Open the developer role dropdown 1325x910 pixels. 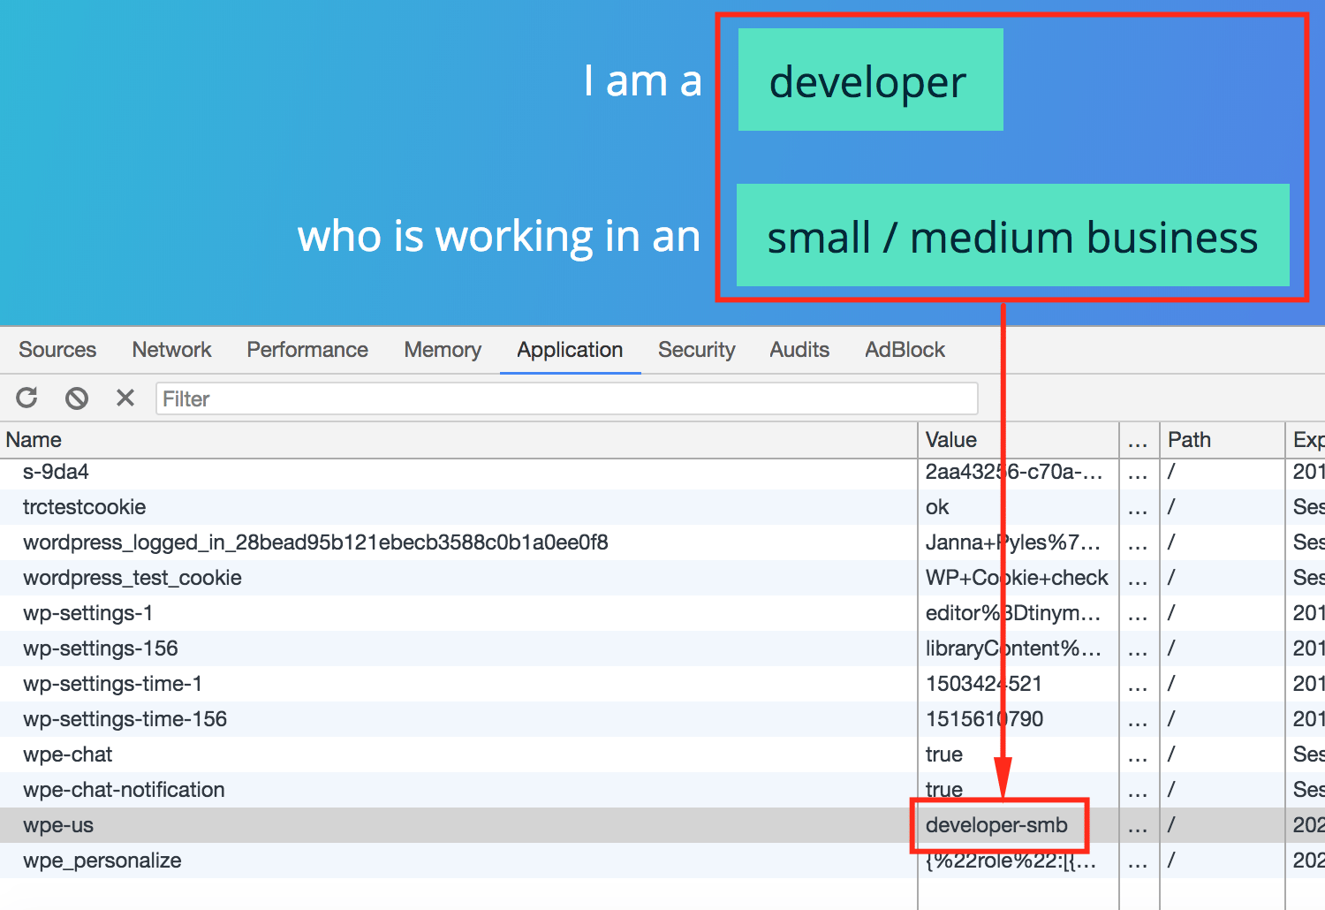[x=870, y=80]
